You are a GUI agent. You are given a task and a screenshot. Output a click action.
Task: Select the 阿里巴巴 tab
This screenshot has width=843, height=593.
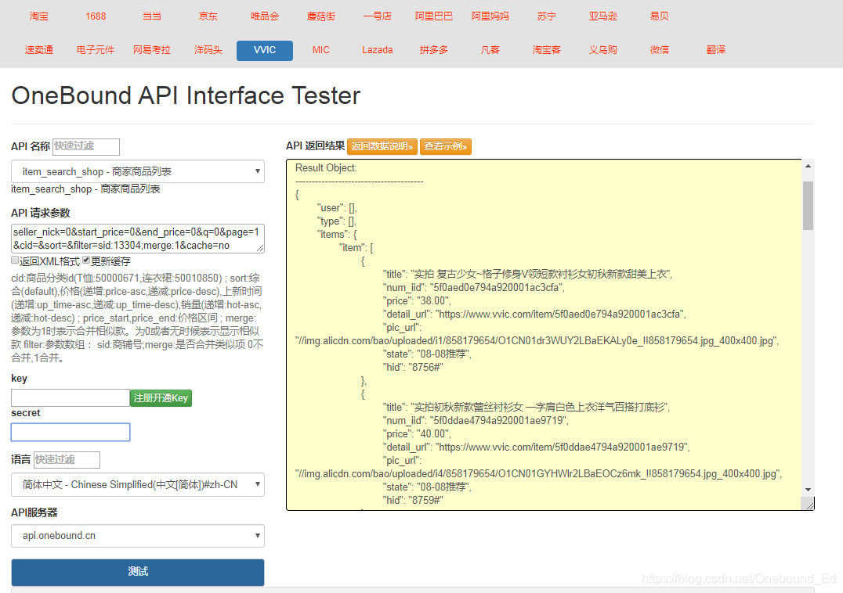click(x=434, y=16)
